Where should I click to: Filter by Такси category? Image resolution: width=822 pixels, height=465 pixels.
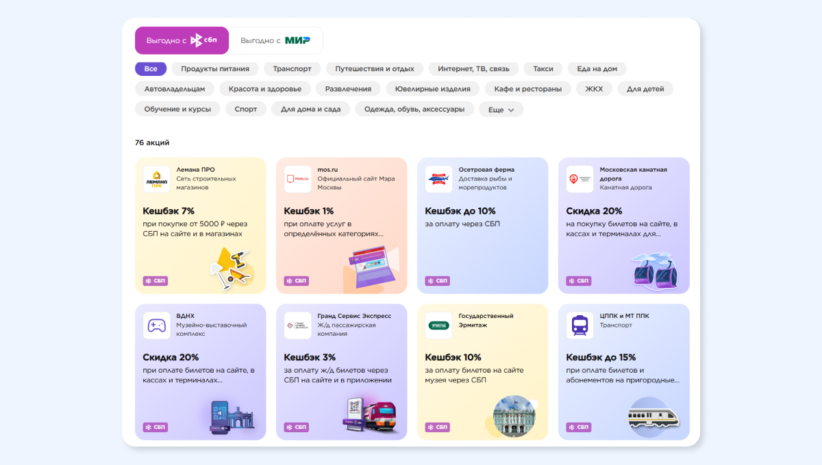pos(543,69)
